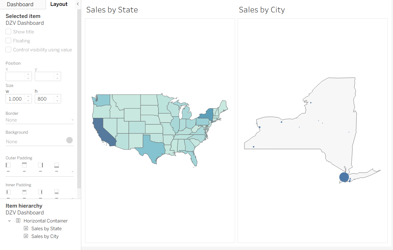Open the Outer Padding dropdown arrow

coord(72,171)
